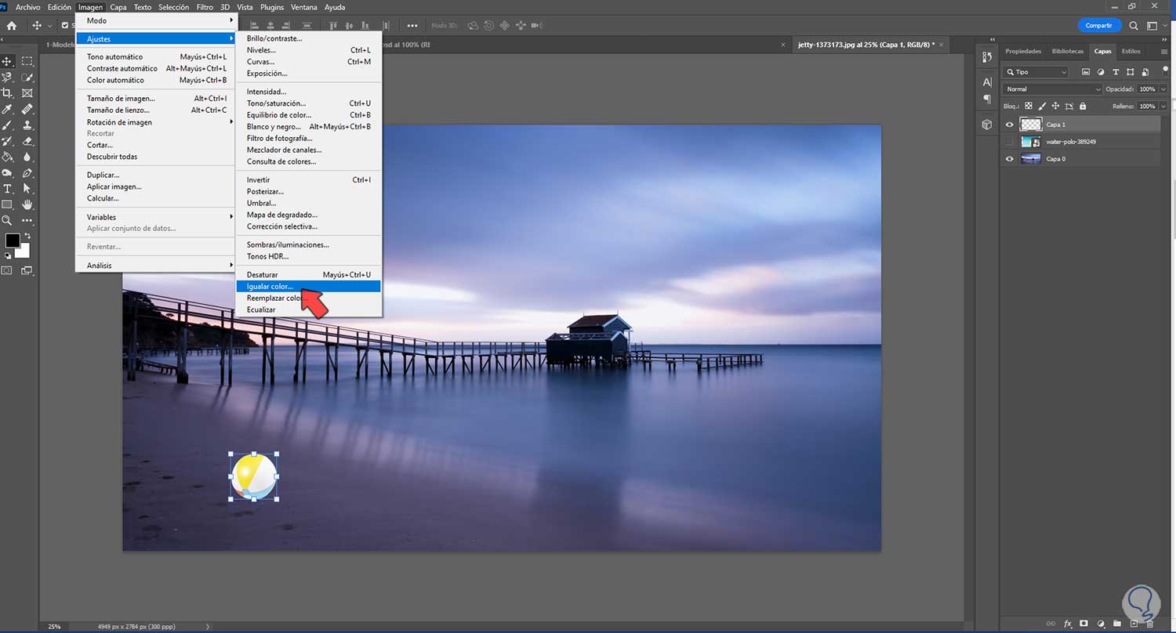
Task: Select the Capa 0 layer thumbnail
Action: coord(1031,159)
